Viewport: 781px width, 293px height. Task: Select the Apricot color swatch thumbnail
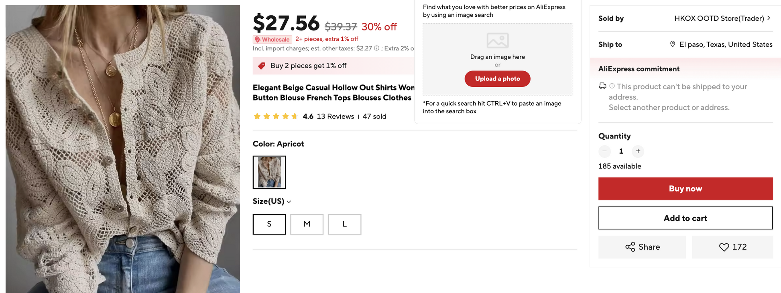(269, 172)
